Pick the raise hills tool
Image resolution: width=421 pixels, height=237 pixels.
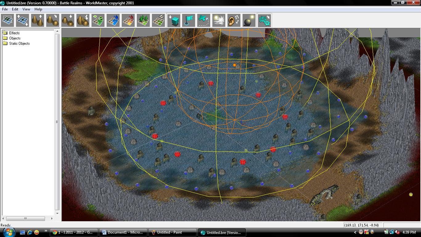tap(38, 20)
